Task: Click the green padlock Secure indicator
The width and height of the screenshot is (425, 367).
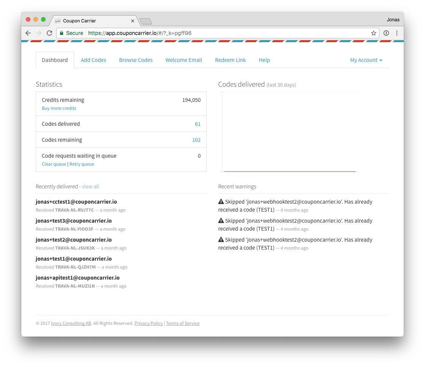Action: click(x=71, y=33)
